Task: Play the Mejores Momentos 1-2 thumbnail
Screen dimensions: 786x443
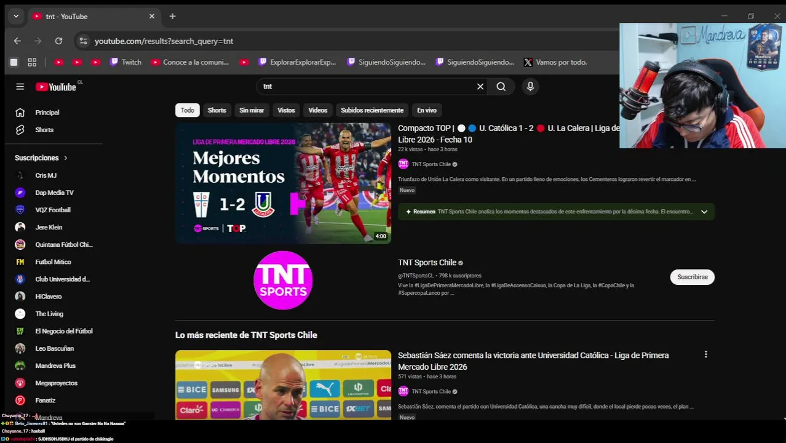Action: coord(283,183)
